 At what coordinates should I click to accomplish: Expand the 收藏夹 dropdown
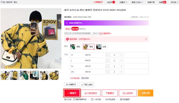(x=123, y=2)
